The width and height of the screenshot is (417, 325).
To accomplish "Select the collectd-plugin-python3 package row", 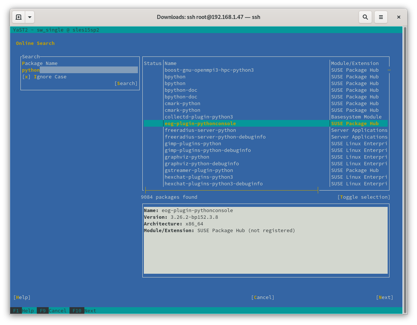I will pos(198,117).
